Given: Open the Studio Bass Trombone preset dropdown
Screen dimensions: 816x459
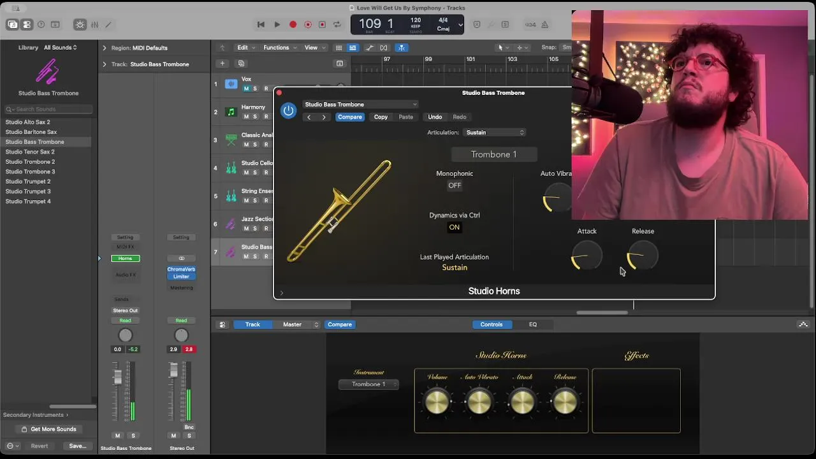Looking at the screenshot, I should click(361, 105).
